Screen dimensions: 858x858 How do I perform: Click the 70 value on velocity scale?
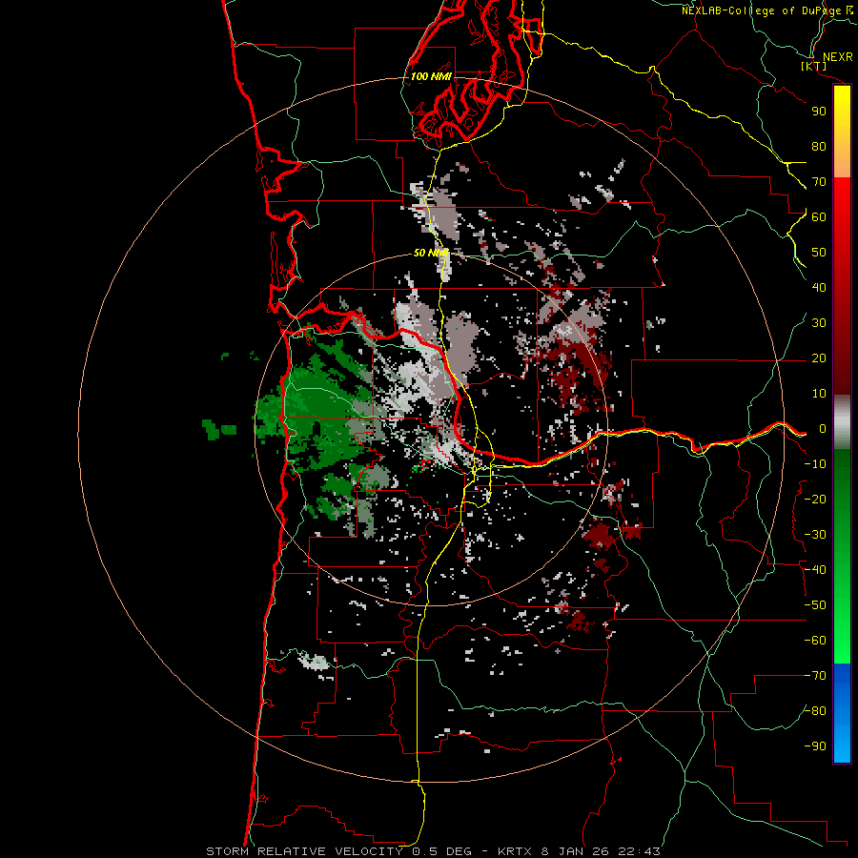coord(819,182)
